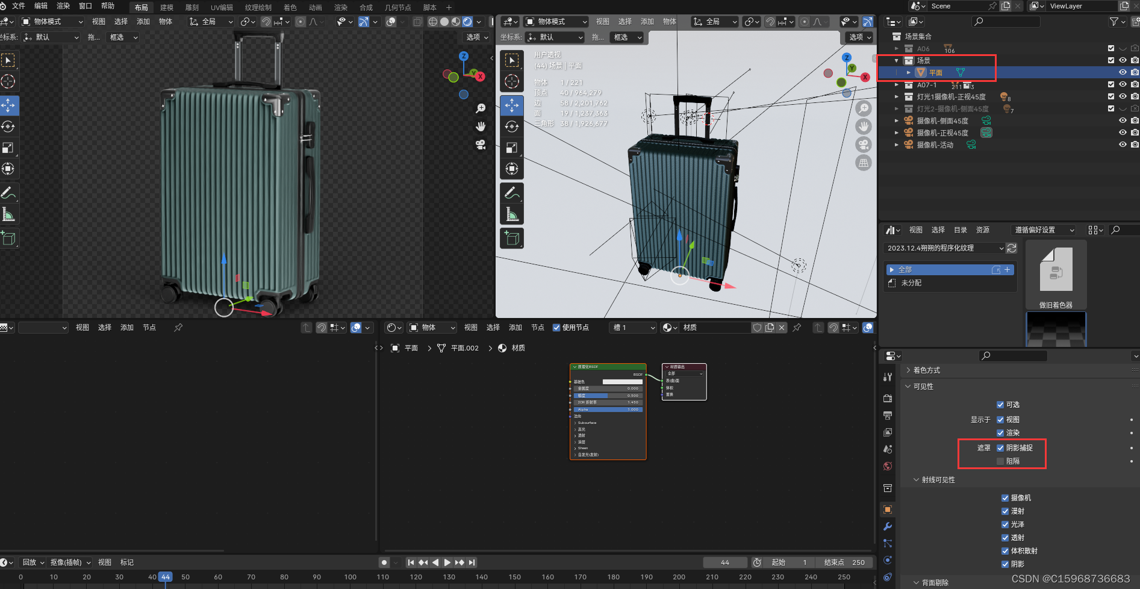Disable the 阴影捕捉 checkbox
The width and height of the screenshot is (1140, 589).
pos(1000,448)
